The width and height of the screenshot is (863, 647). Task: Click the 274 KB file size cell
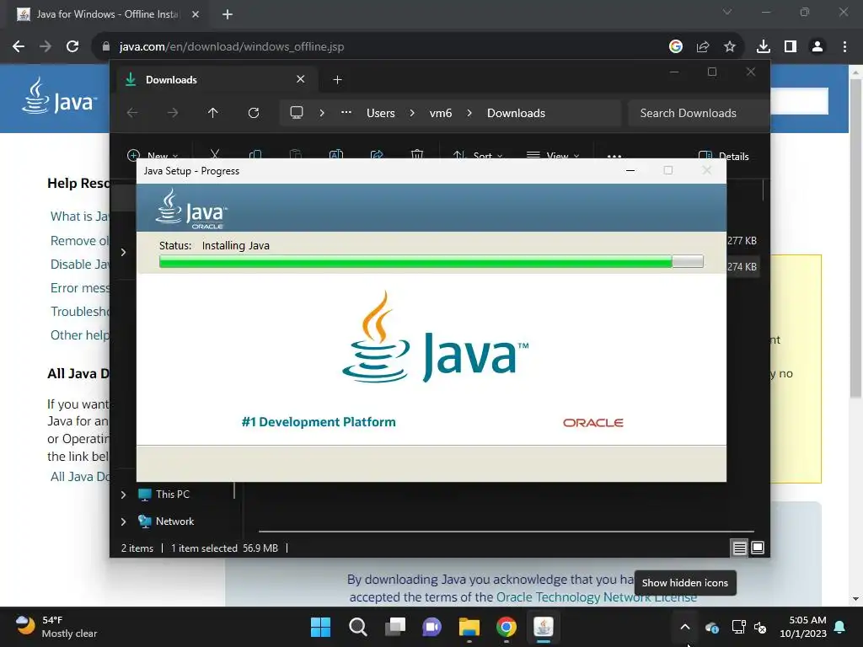(742, 267)
